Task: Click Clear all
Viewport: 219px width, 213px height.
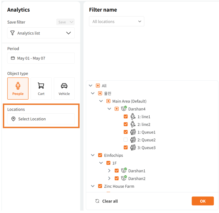Action: click(107, 201)
